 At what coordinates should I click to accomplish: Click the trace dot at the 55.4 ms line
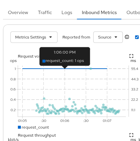coord(91,69)
